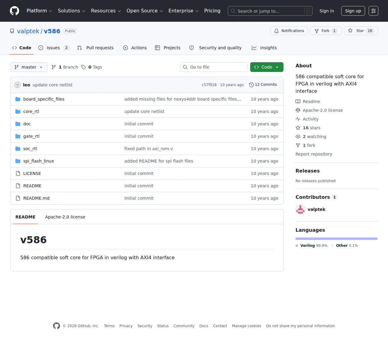The image size is (388, 342).
Task: Focus the Go to file field
Action: [x=214, y=67]
